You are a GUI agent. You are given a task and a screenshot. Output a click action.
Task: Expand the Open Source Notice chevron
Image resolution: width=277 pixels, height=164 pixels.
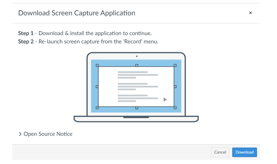20,134
